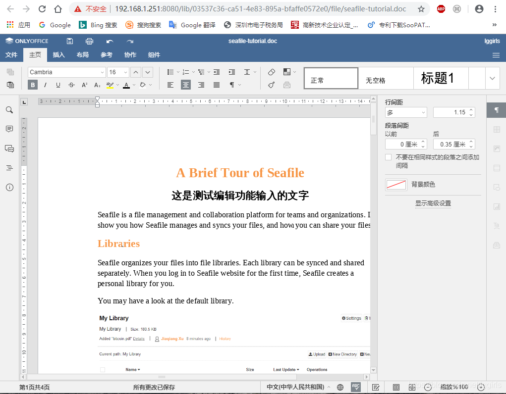
Task: Expand the nonprinting characters dropdown arrow
Action: tap(239, 85)
